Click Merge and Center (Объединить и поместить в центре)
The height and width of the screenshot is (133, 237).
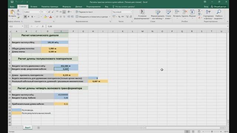(92, 17)
